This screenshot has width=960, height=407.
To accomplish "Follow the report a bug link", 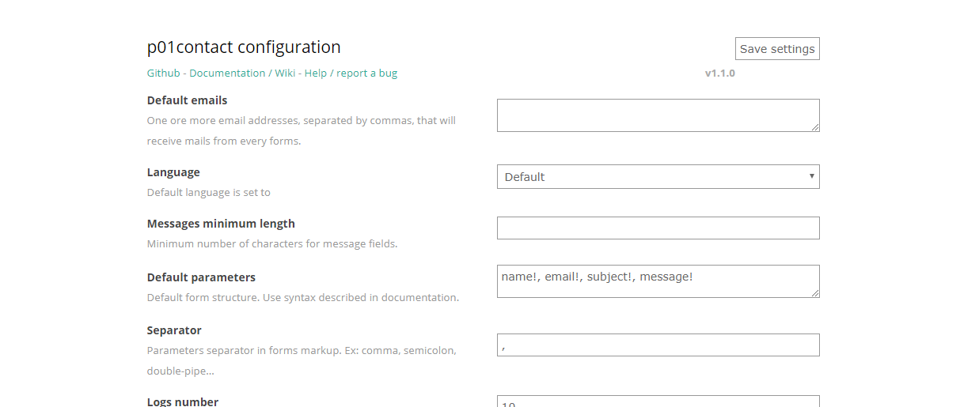I will point(366,73).
